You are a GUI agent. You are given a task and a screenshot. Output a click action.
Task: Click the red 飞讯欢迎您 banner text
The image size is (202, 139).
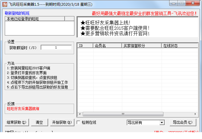pyautogui.click(x=144, y=13)
